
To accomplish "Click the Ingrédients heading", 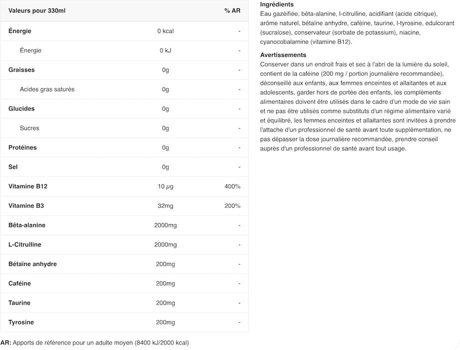I will coord(277,4).
